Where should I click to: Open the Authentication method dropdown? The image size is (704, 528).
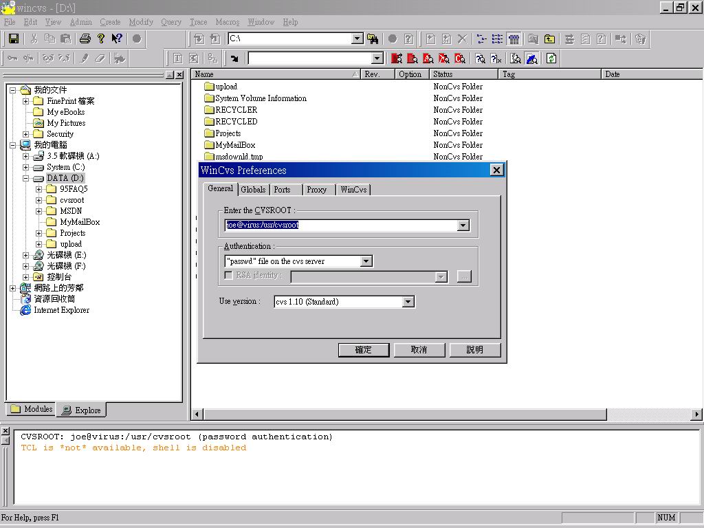tap(366, 261)
